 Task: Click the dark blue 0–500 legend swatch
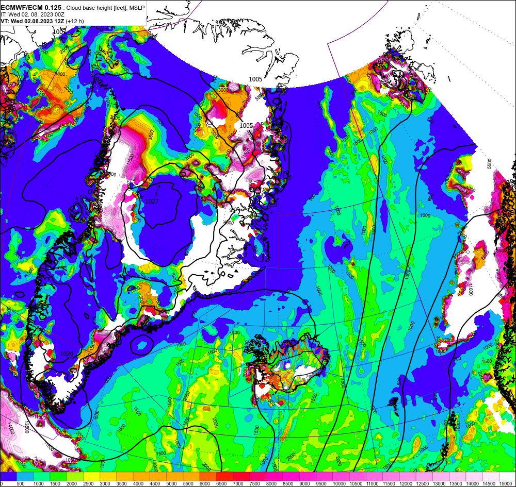(x=8, y=477)
